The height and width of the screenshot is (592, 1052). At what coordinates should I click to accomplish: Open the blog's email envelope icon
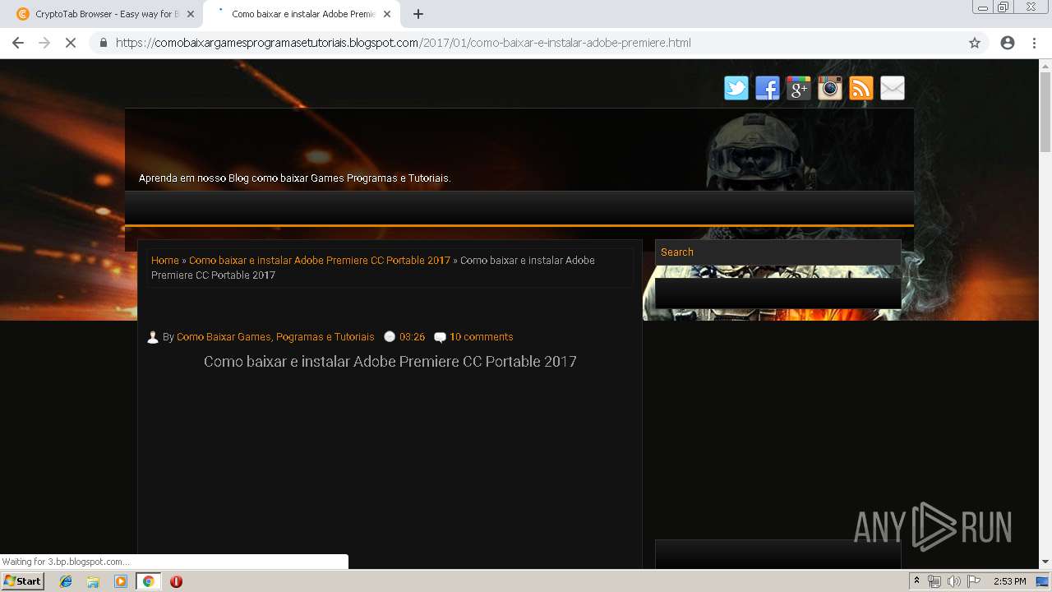tap(893, 88)
